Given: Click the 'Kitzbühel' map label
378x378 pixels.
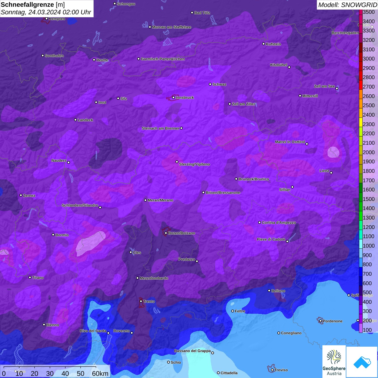Looking at the screenshot, I should (x=279, y=65).
